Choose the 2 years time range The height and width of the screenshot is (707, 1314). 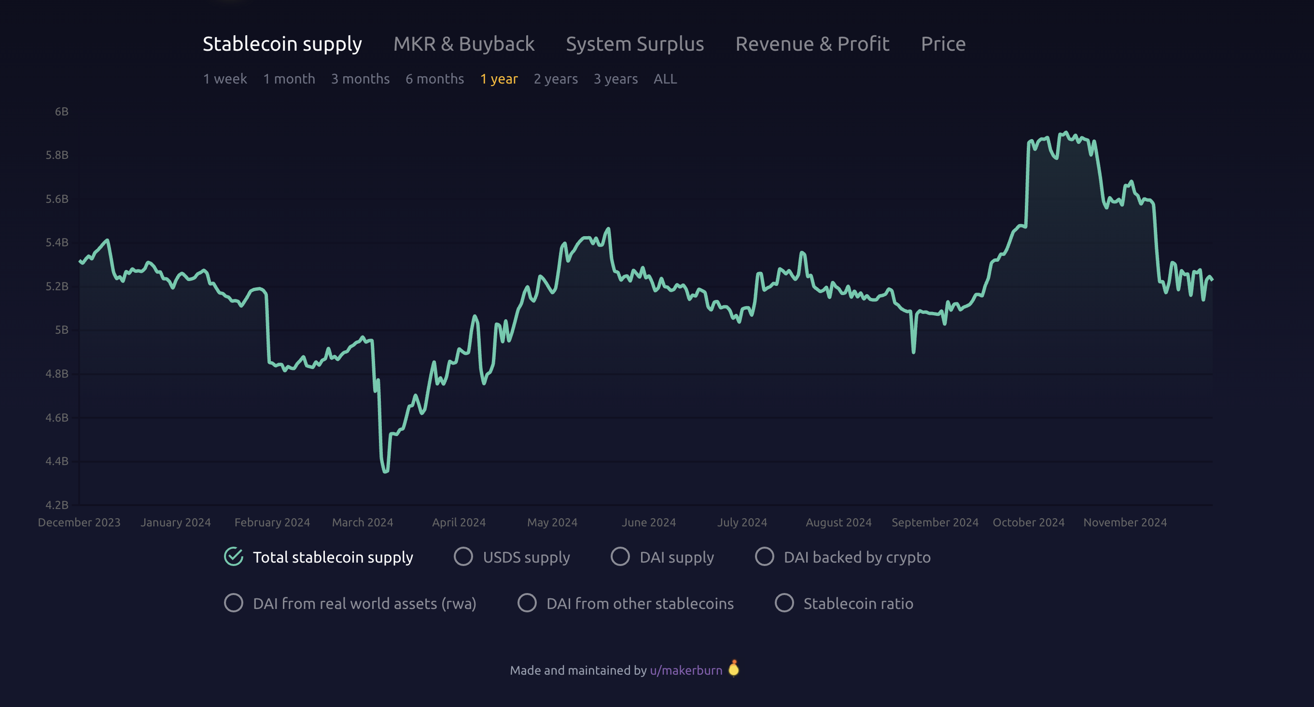(556, 79)
